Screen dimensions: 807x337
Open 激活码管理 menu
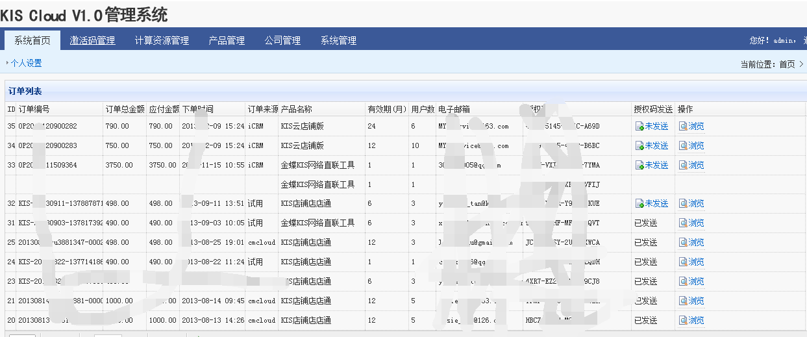[x=92, y=40]
